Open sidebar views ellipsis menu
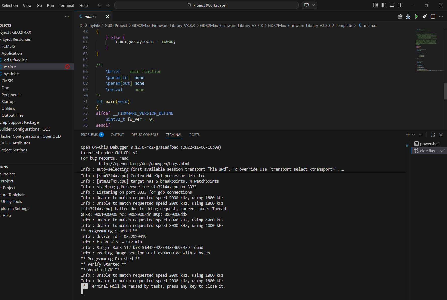This screenshot has width=447, height=300. pos(67,16)
